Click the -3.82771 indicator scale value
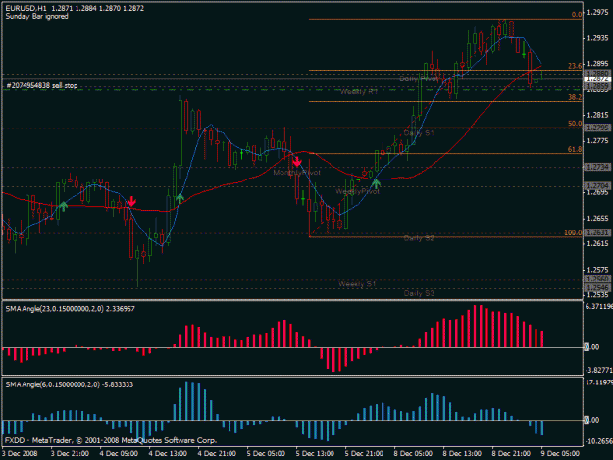613x460 pixels. 599,370
